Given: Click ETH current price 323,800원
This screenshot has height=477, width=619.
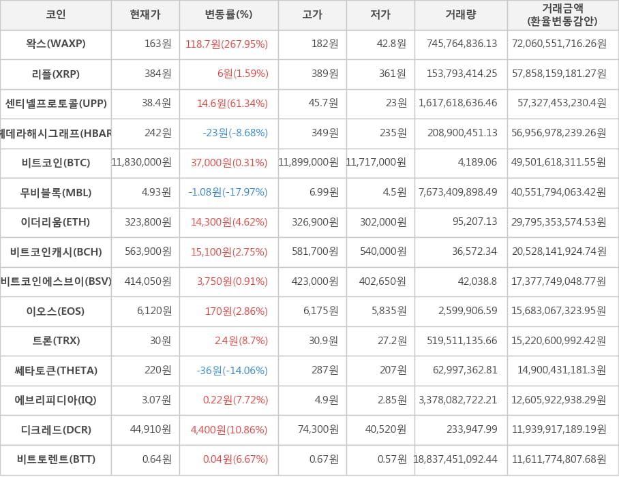Looking at the screenshot, I should pyautogui.click(x=148, y=222).
